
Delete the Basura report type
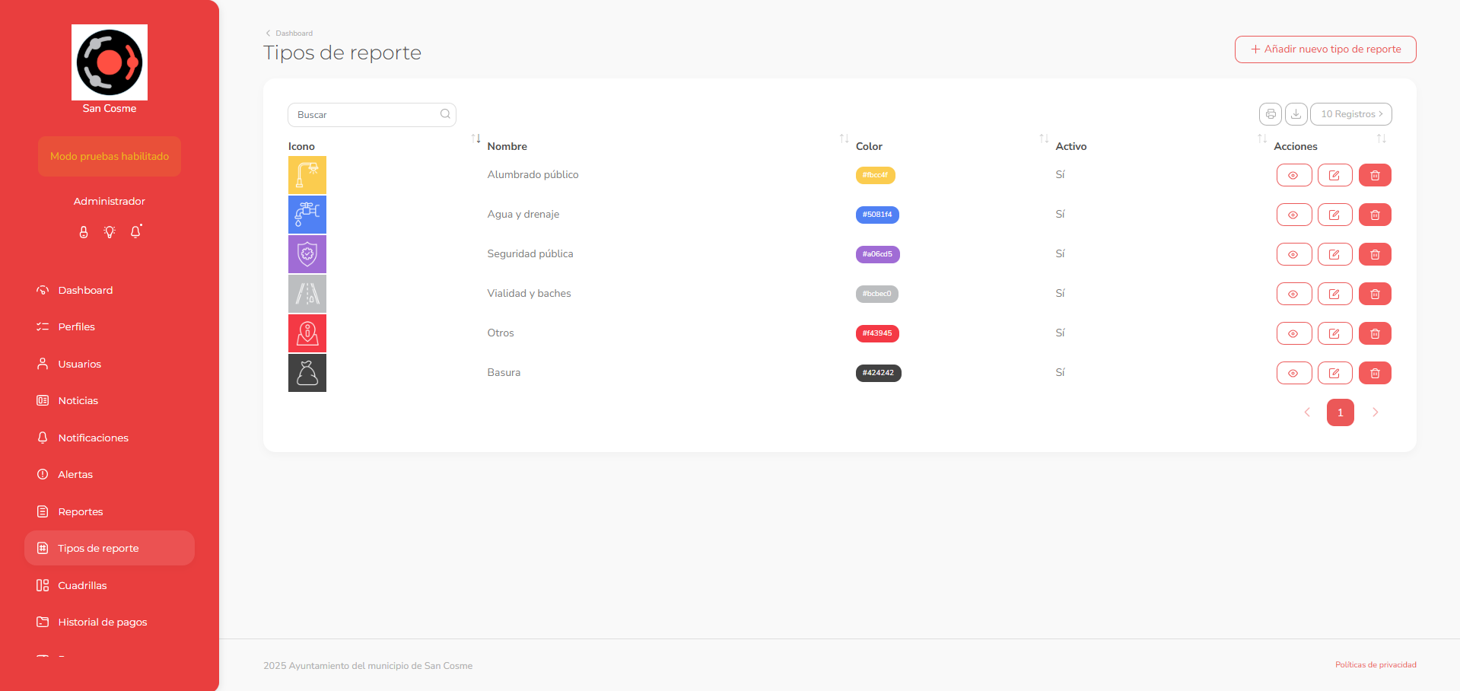coord(1375,373)
